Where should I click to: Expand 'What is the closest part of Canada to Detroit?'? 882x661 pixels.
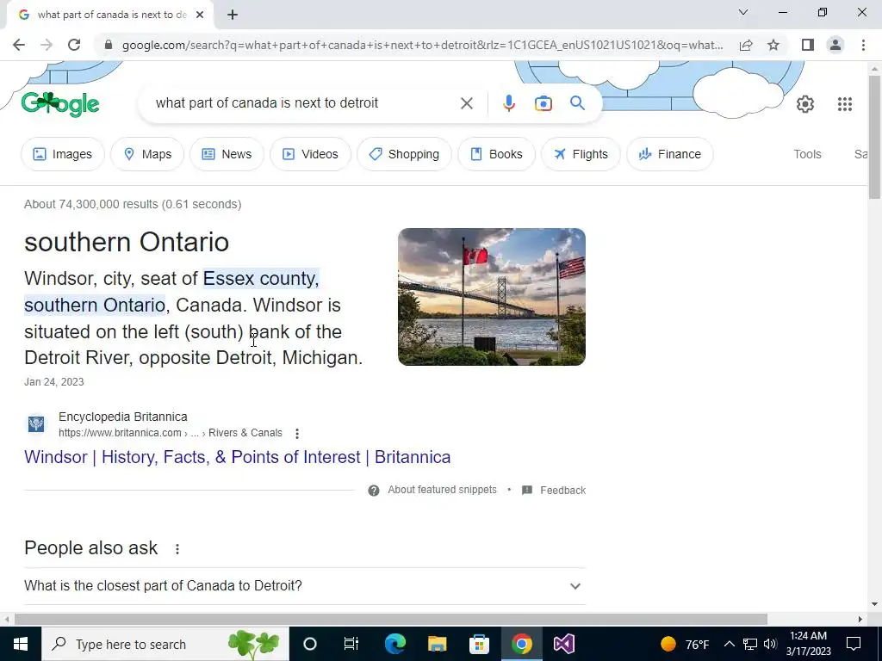point(305,585)
